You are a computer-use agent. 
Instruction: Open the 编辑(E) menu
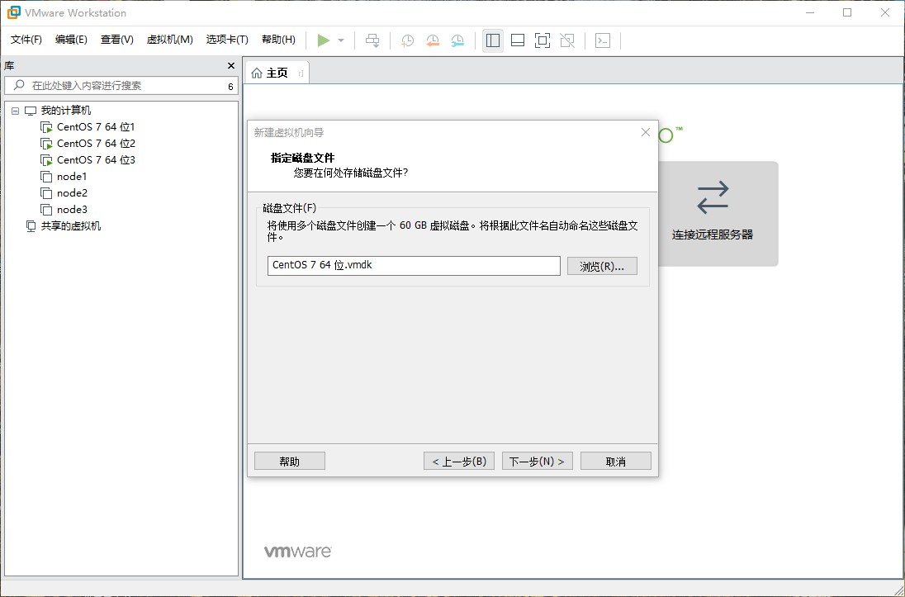tap(71, 40)
